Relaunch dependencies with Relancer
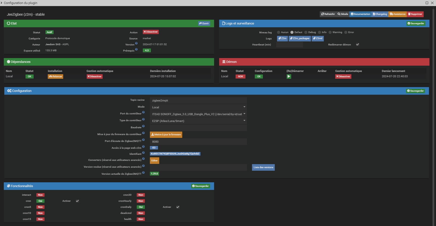The image size is (436, 226). [55, 77]
